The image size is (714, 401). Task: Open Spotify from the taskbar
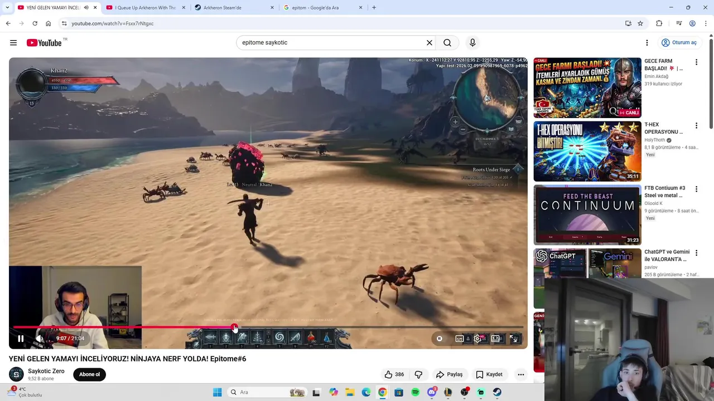coord(415,393)
